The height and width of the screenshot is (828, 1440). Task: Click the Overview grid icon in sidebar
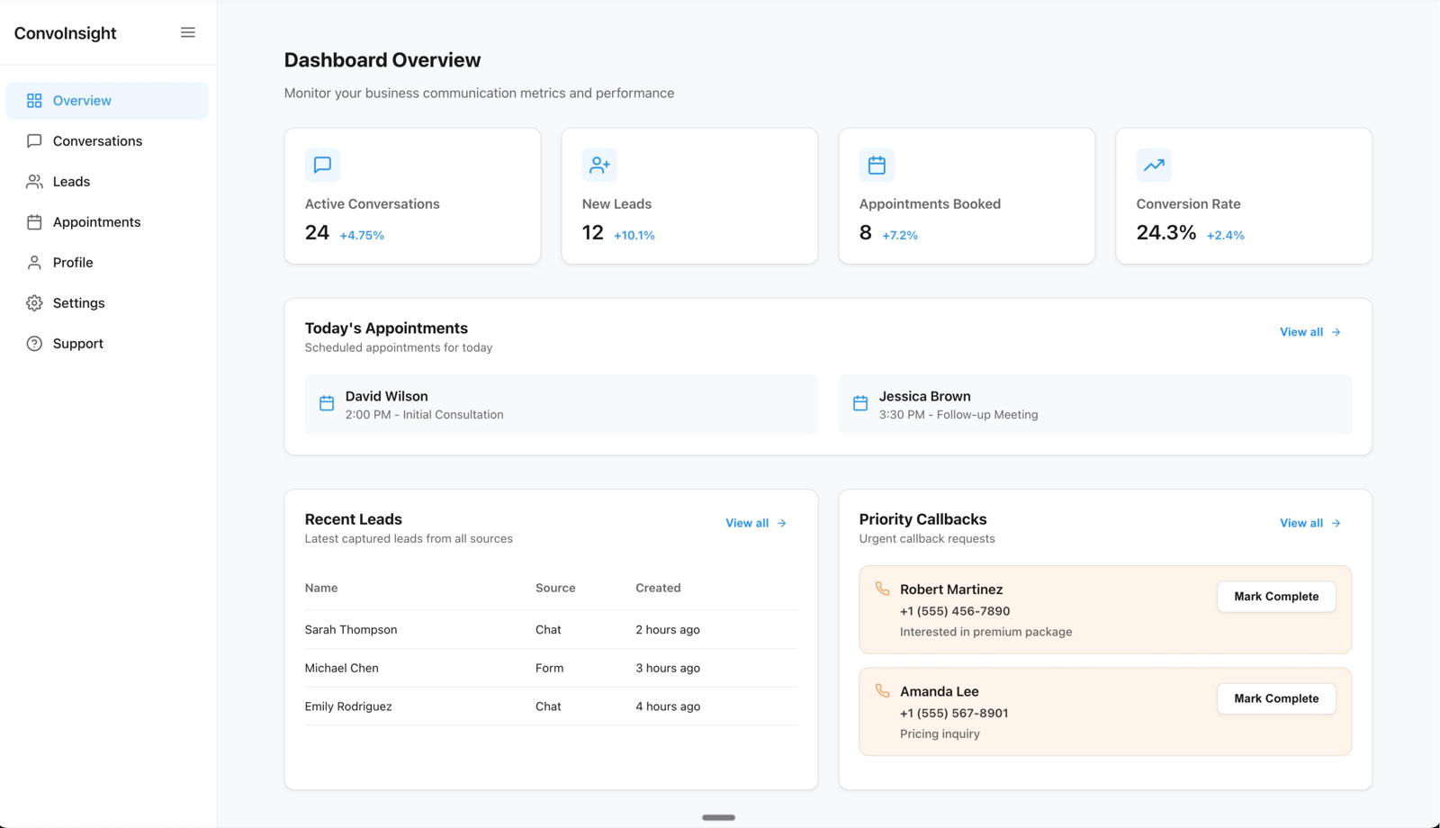click(x=34, y=101)
